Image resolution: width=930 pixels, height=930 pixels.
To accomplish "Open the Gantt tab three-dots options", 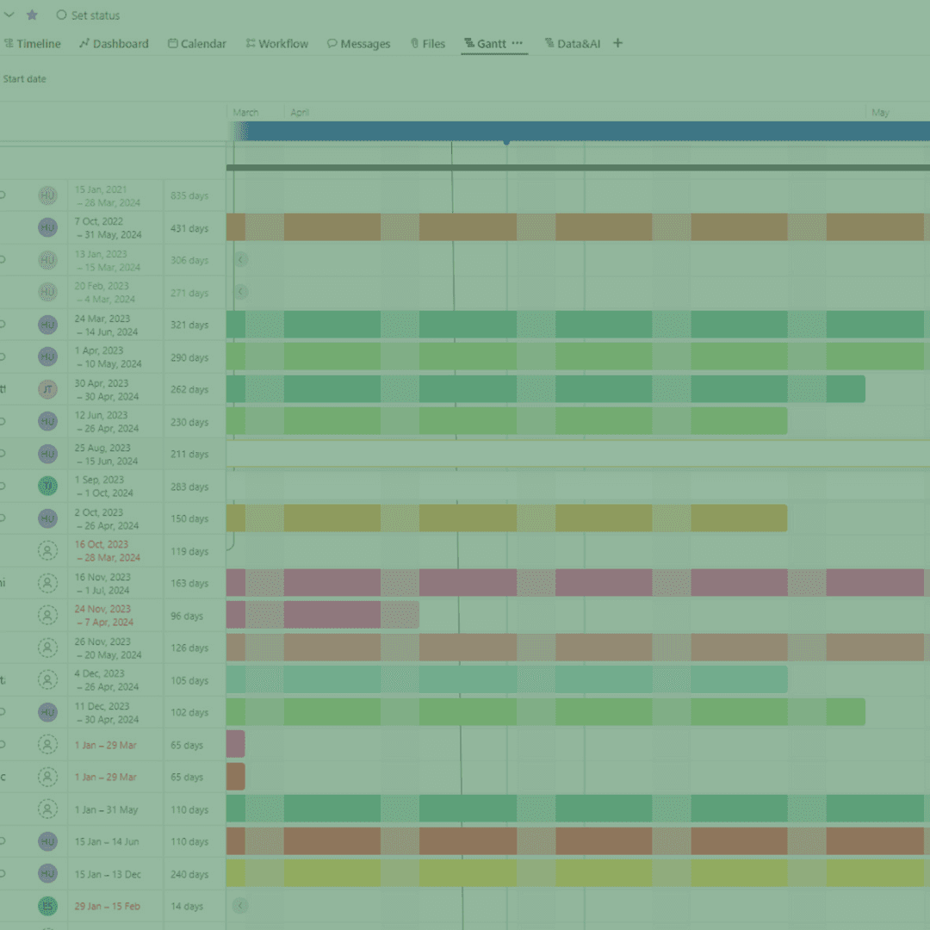I will [x=517, y=43].
